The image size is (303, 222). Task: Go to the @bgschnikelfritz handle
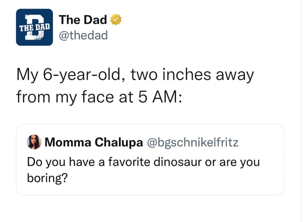click(x=192, y=142)
